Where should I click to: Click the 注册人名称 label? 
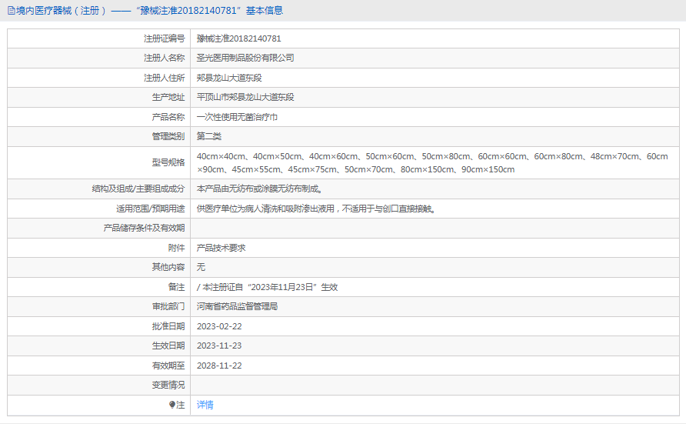pos(164,58)
